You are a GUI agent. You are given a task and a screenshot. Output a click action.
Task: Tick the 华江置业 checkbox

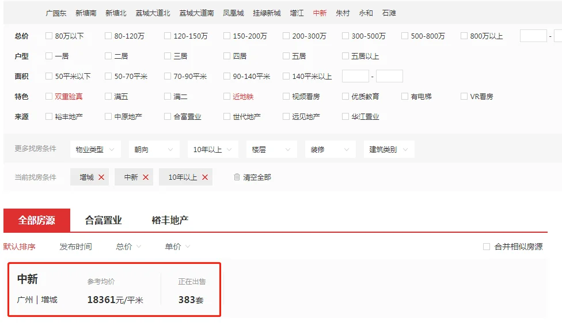click(x=345, y=116)
